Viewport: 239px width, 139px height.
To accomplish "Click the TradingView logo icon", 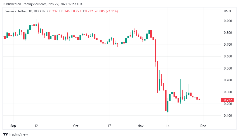I will (x=5, y=134).
